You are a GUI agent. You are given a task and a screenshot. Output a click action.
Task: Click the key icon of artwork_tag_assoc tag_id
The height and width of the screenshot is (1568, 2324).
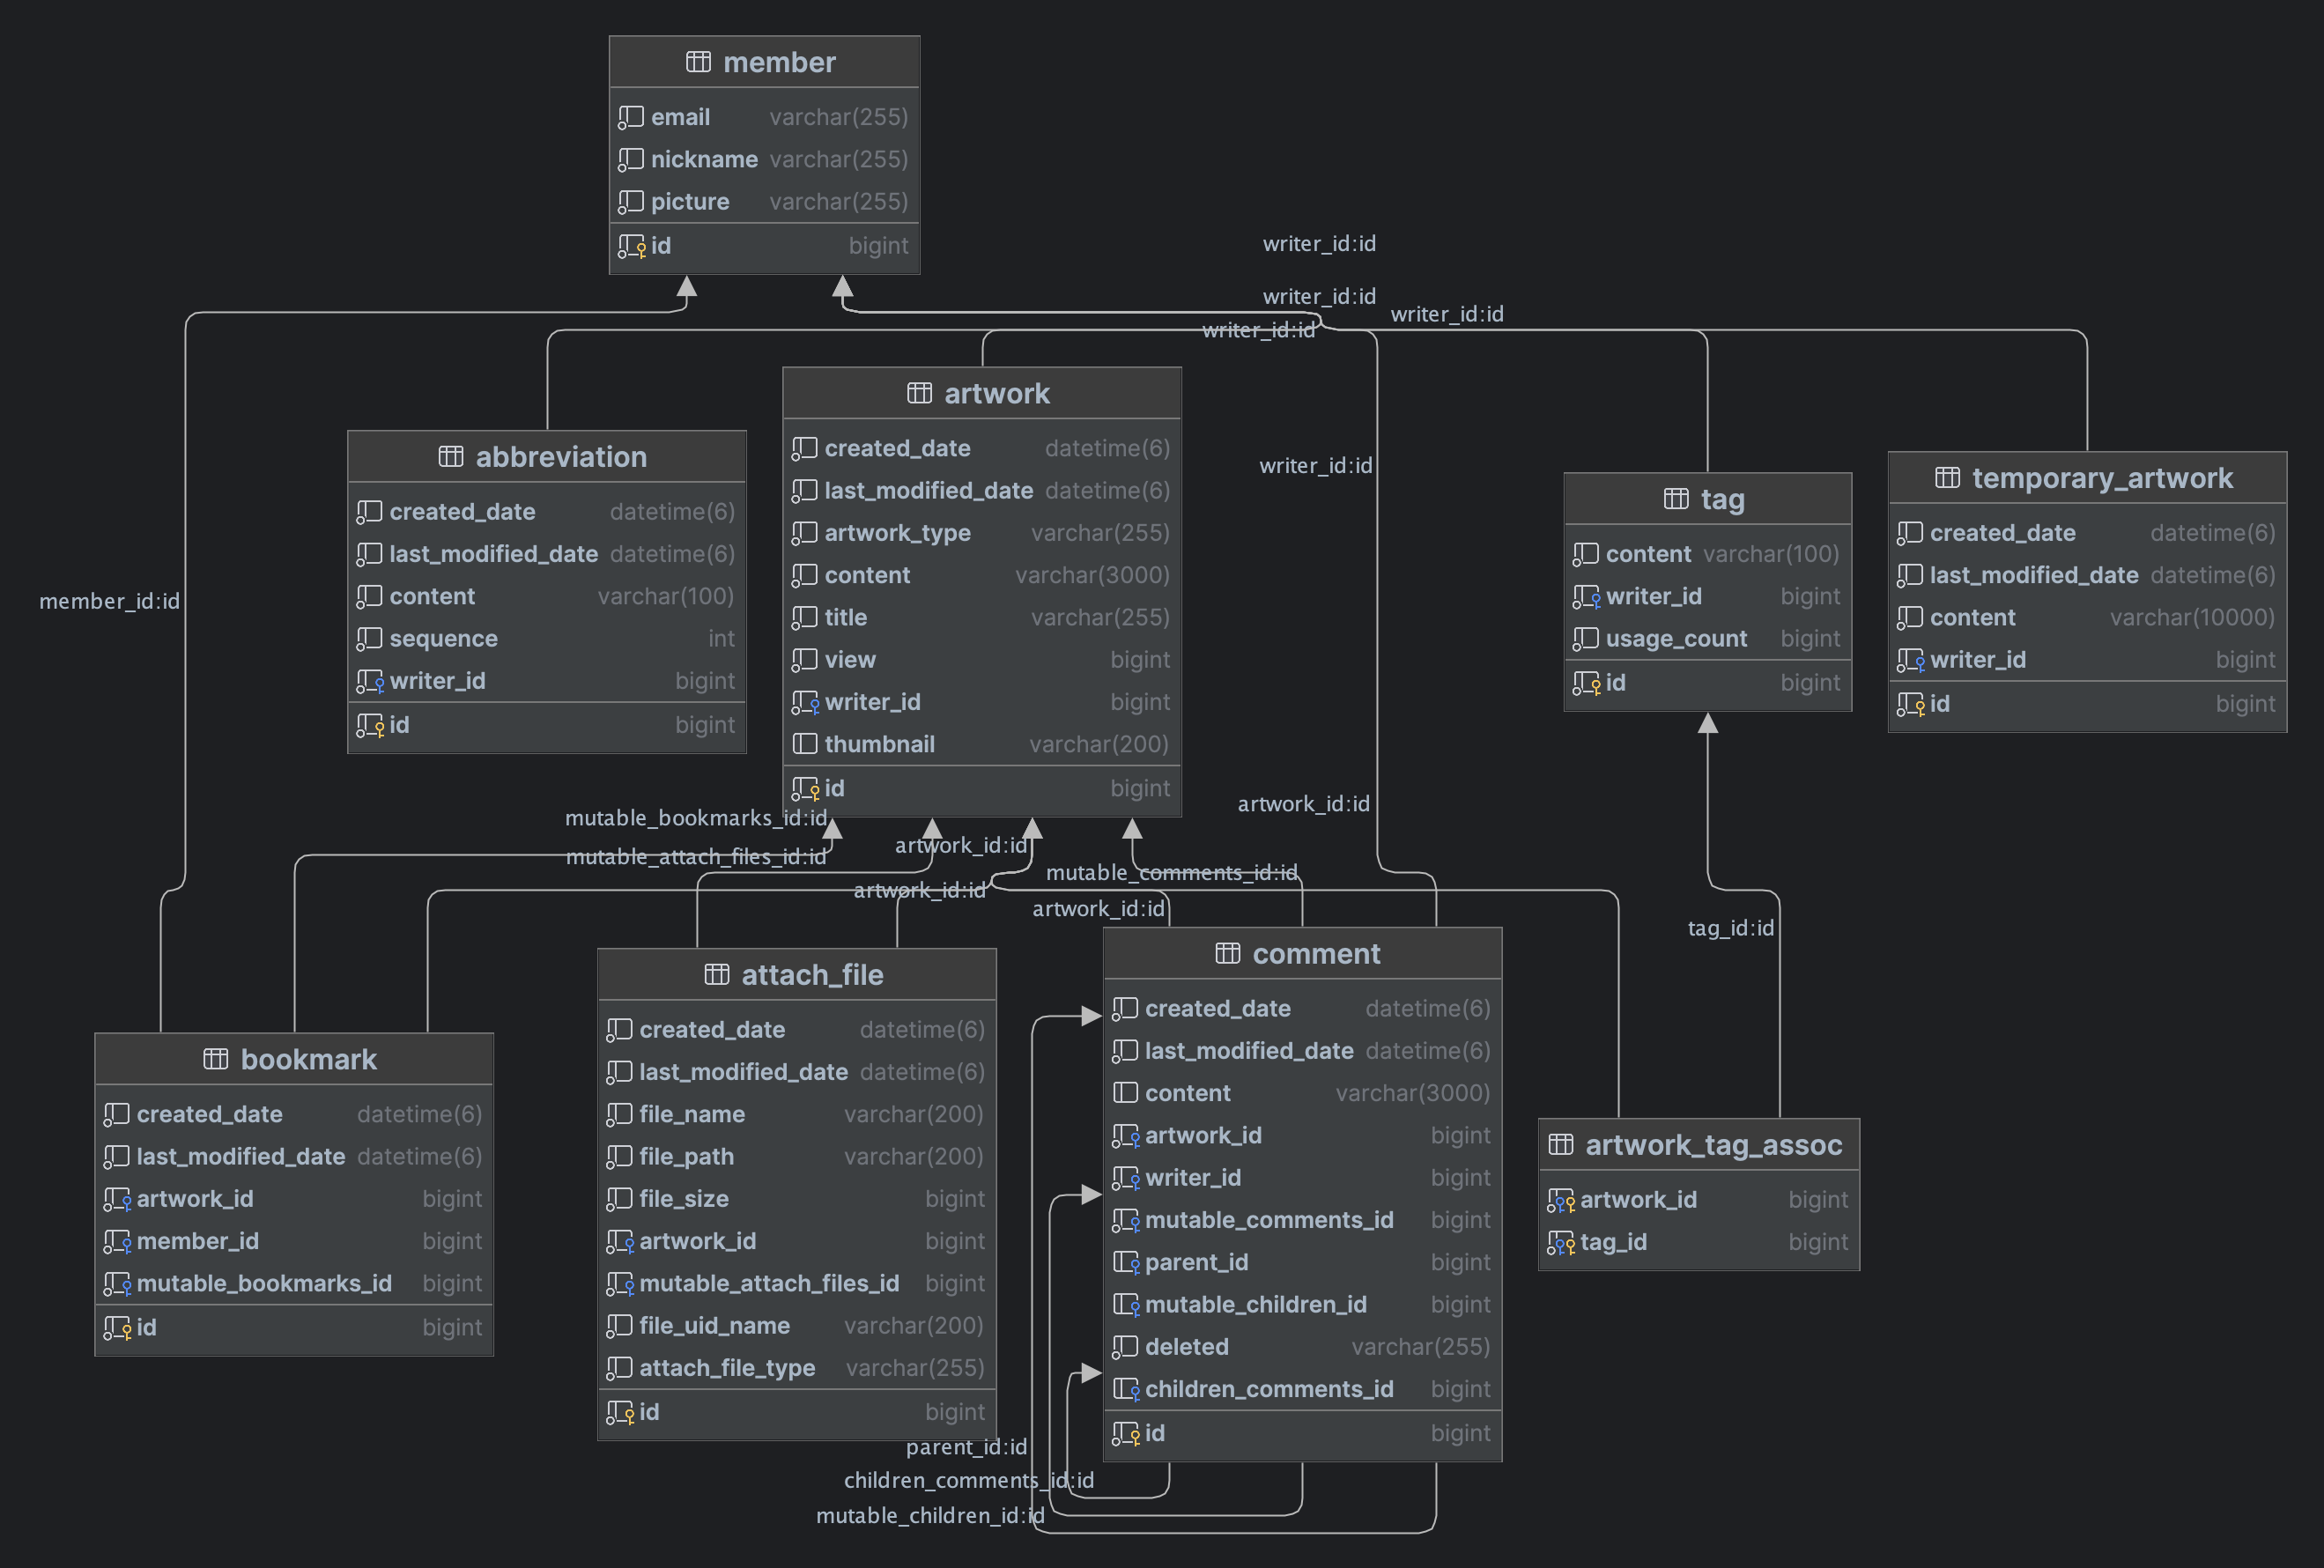coord(1561,1243)
